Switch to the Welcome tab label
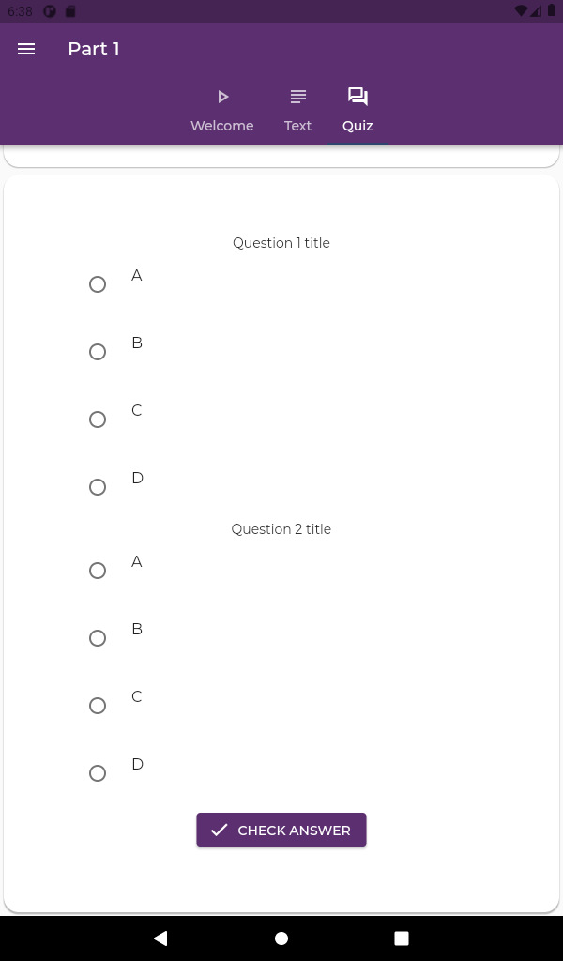 click(222, 126)
